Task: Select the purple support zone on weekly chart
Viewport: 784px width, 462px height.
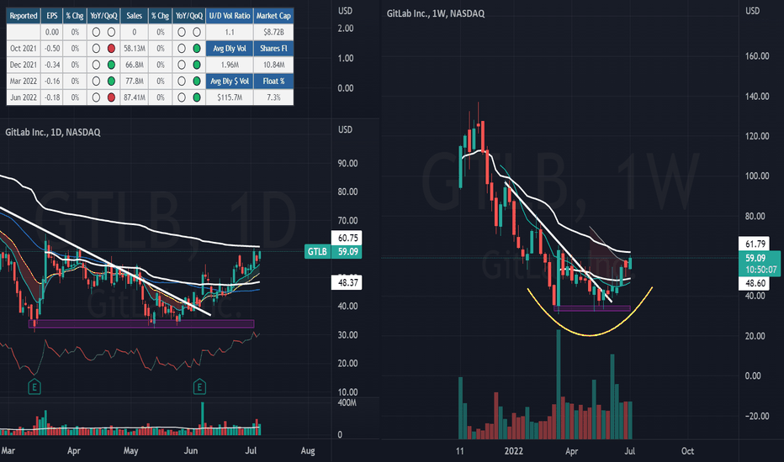Action: click(592, 308)
